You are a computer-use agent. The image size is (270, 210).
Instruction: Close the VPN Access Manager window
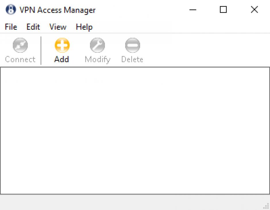click(x=254, y=10)
